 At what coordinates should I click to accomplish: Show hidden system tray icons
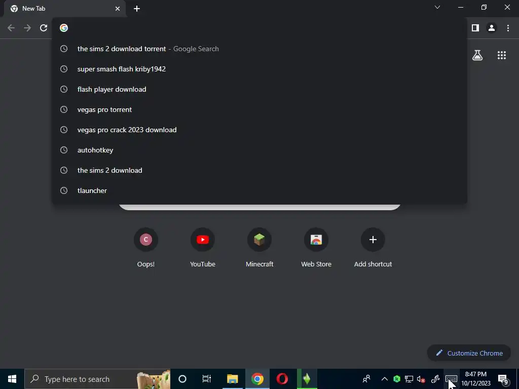384,379
